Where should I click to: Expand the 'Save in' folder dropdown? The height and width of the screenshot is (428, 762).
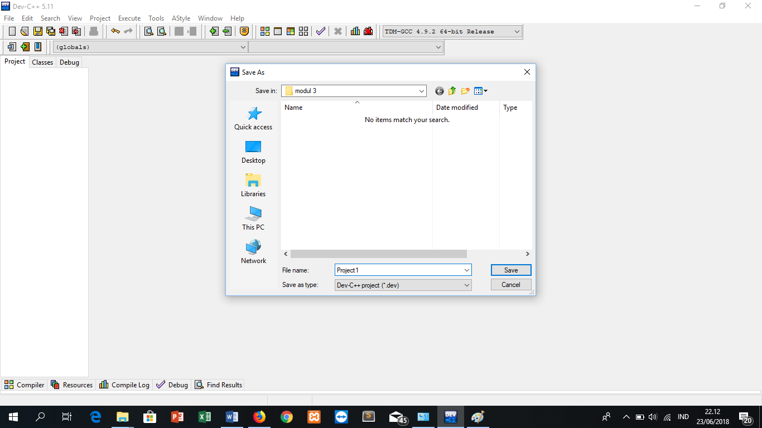(421, 91)
